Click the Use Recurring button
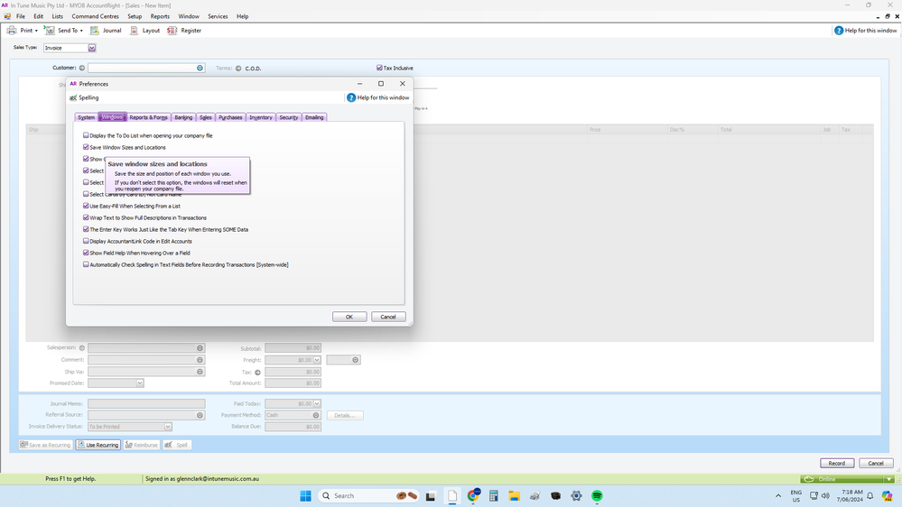 (98, 445)
